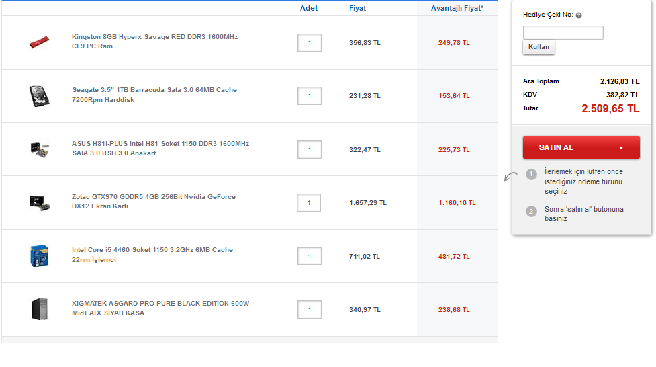Select quantity field for Xigmatek case
The height and width of the screenshot is (367, 656).
[x=310, y=310]
